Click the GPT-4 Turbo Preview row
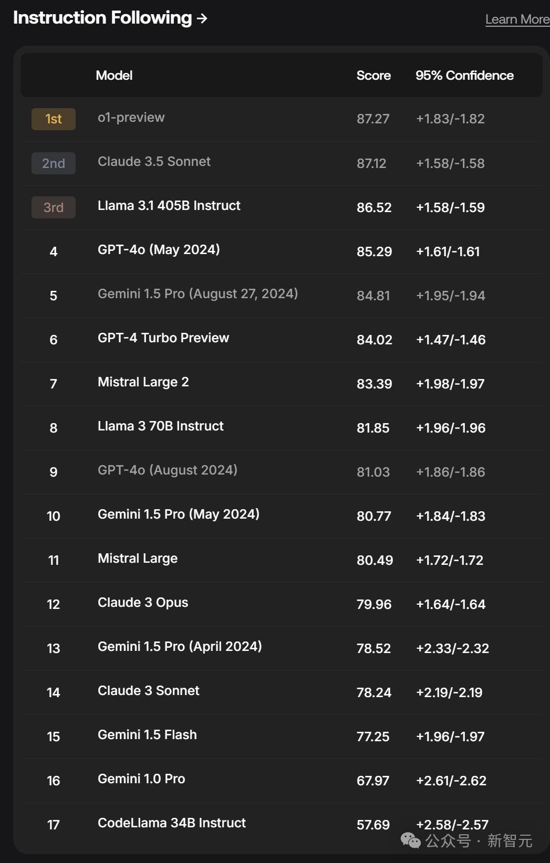Viewport: 550px width, 863px height. [x=163, y=338]
